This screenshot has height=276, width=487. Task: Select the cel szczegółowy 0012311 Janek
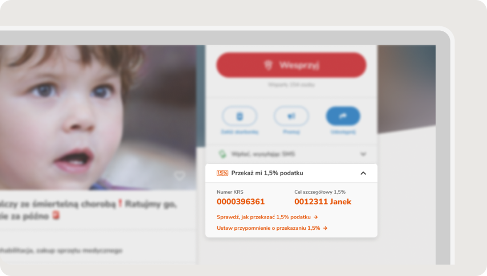(x=323, y=202)
